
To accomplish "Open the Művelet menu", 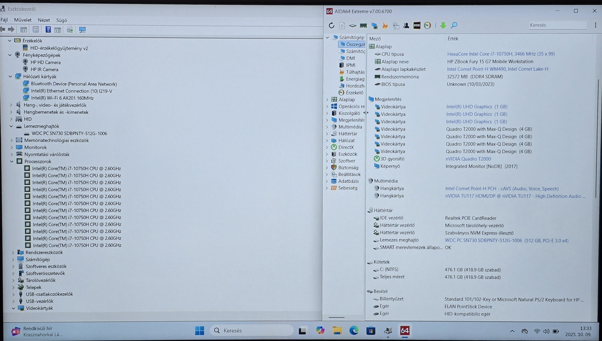I will click(x=23, y=20).
